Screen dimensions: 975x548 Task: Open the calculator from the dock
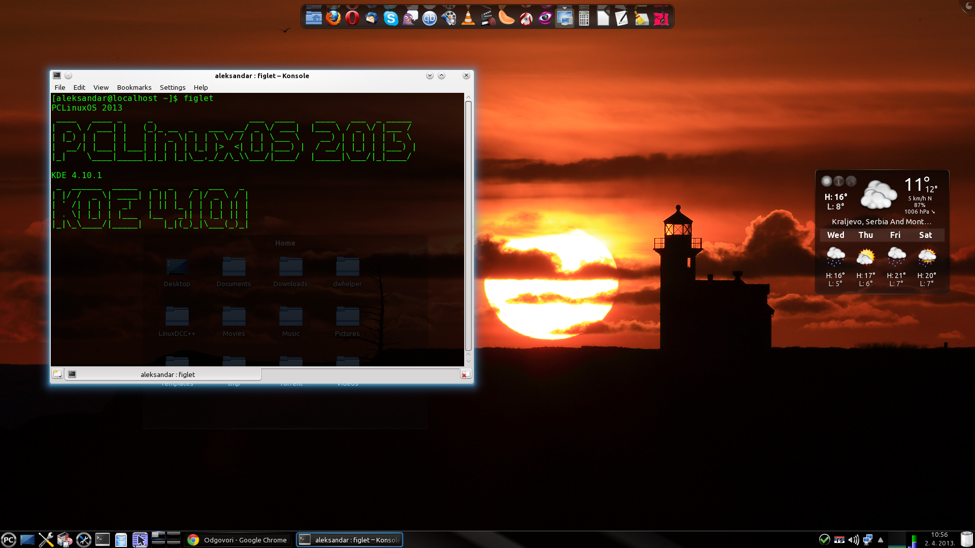584,19
